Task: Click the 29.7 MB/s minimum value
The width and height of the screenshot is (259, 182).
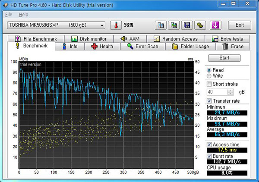Action: (x=227, y=113)
